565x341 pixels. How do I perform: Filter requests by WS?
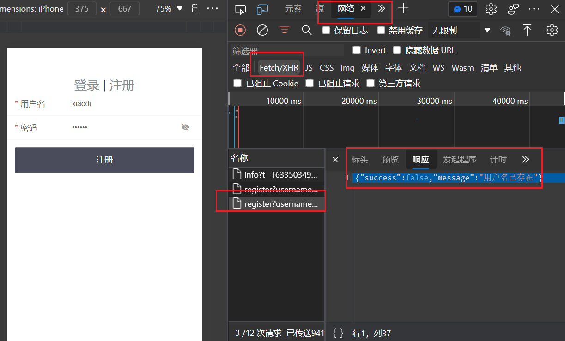[x=438, y=68]
